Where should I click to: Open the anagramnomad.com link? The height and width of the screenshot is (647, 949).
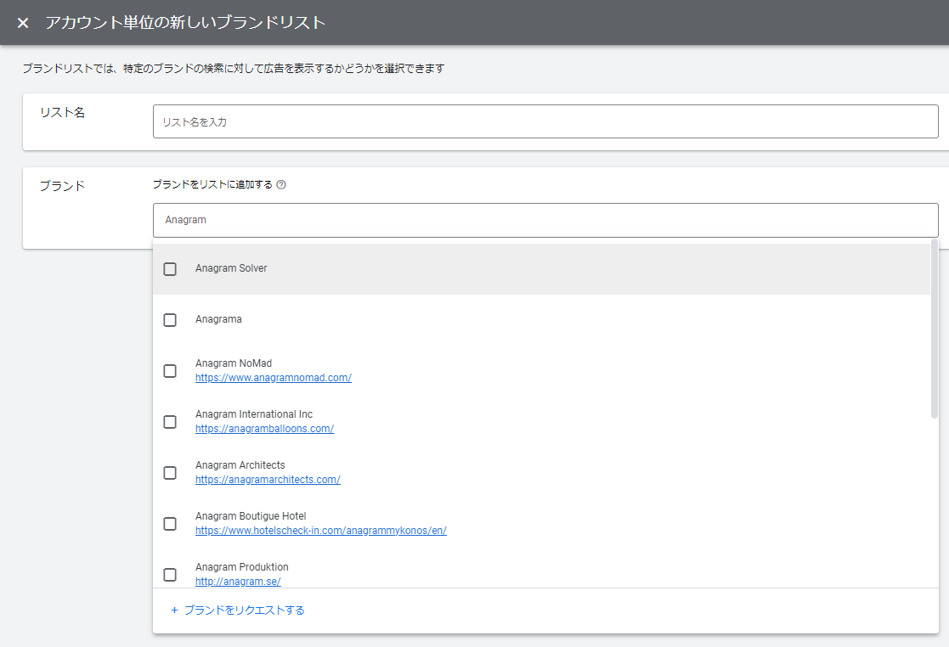(273, 378)
